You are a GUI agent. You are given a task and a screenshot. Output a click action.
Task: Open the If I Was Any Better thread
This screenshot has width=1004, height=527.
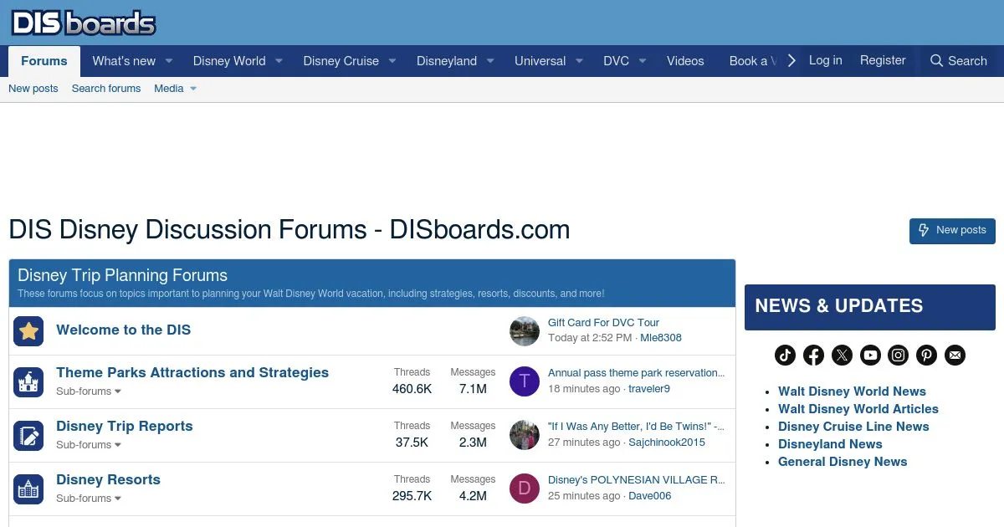[636, 427]
